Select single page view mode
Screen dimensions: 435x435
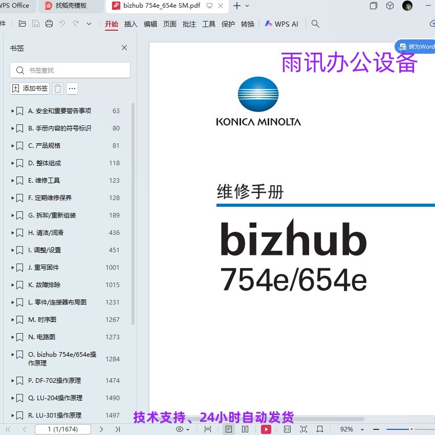[229, 429]
